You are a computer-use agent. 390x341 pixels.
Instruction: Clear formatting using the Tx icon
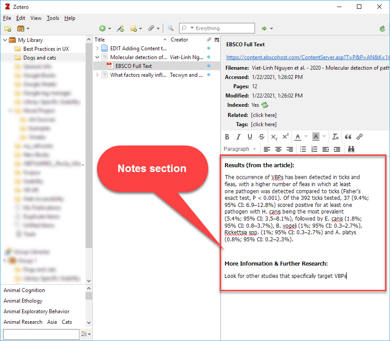(335, 137)
